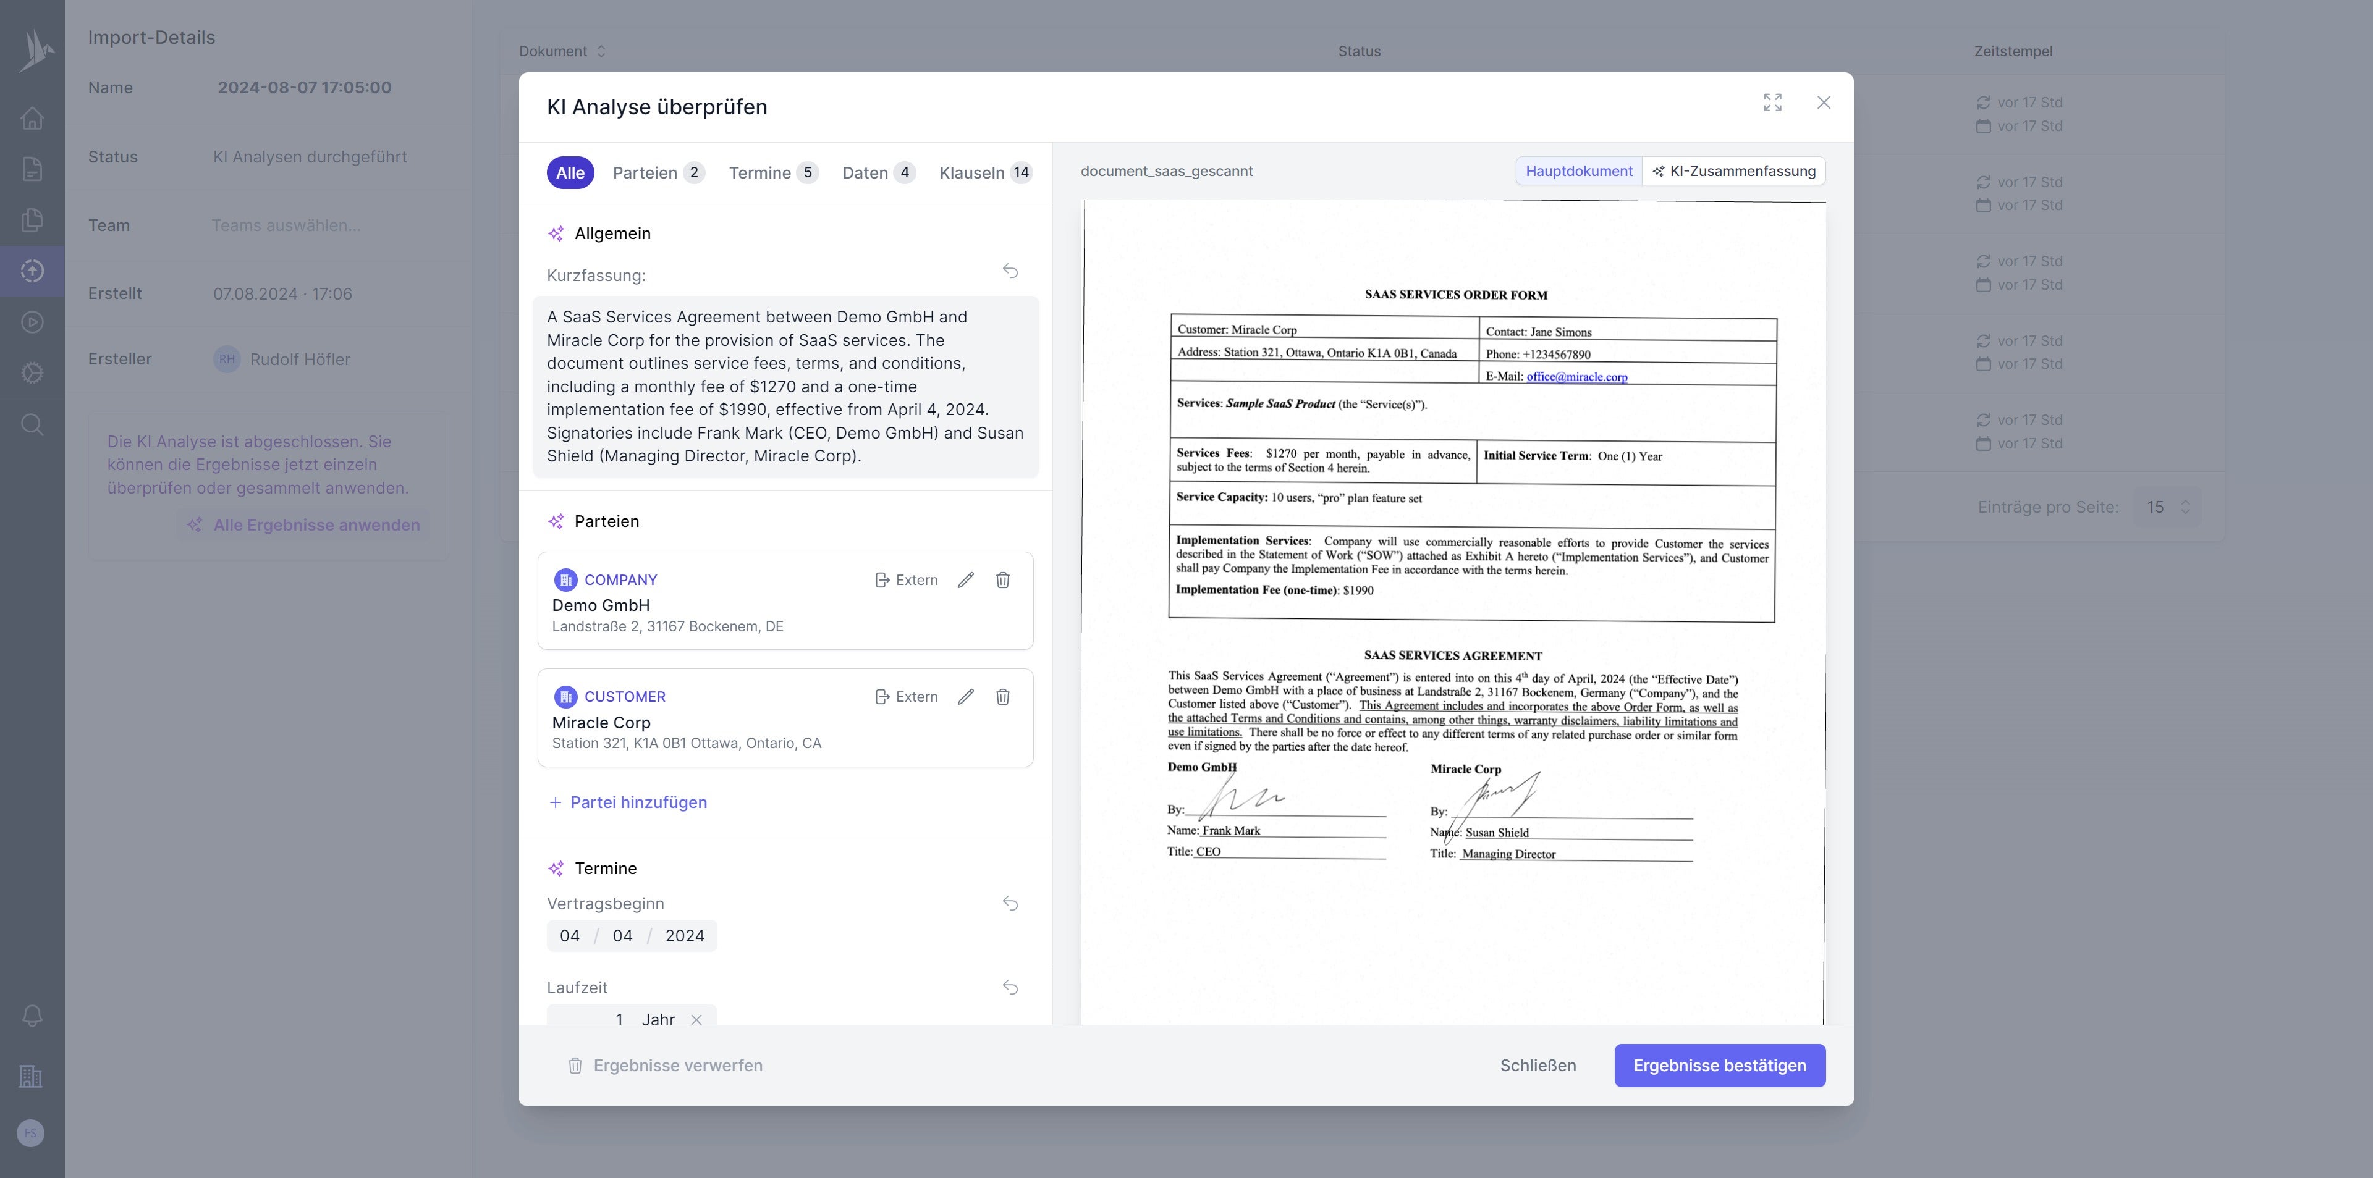Delete the Miracle Corp customer party
This screenshot has height=1178, width=2373.
coord(1002,697)
